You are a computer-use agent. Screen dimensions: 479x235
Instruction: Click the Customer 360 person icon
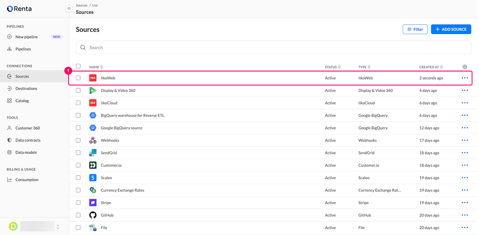pyautogui.click(x=9, y=128)
